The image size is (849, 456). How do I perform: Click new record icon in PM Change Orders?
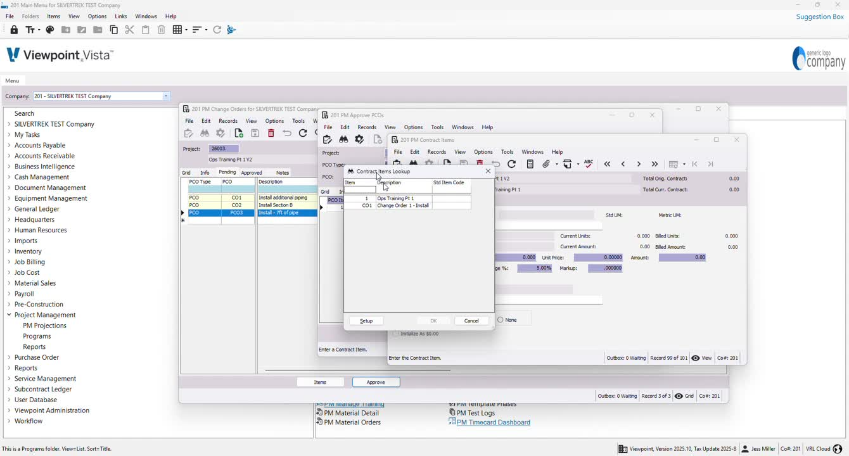pyautogui.click(x=239, y=133)
